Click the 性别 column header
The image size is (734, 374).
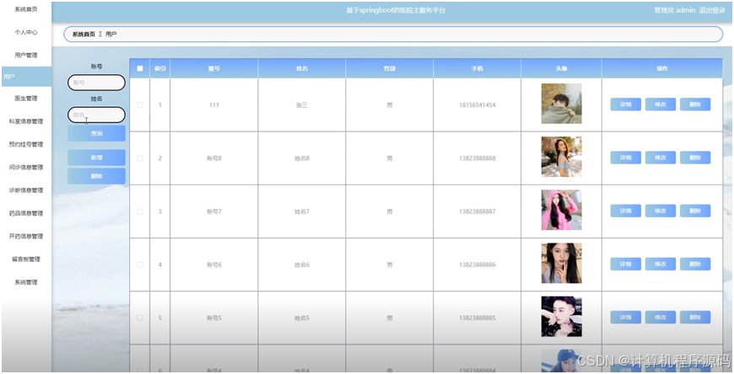[390, 68]
